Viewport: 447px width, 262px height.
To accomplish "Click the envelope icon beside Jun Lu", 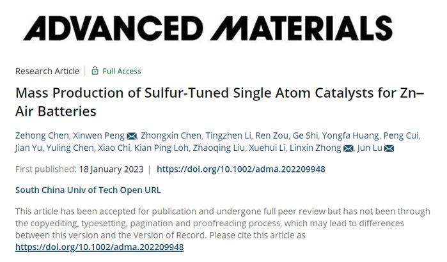I will tap(388, 149).
